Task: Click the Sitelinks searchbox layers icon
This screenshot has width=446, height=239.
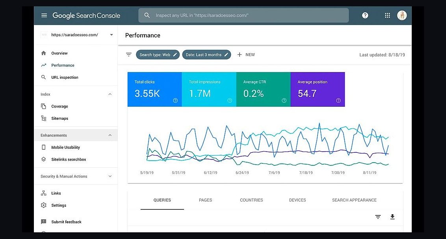Action: [43, 159]
